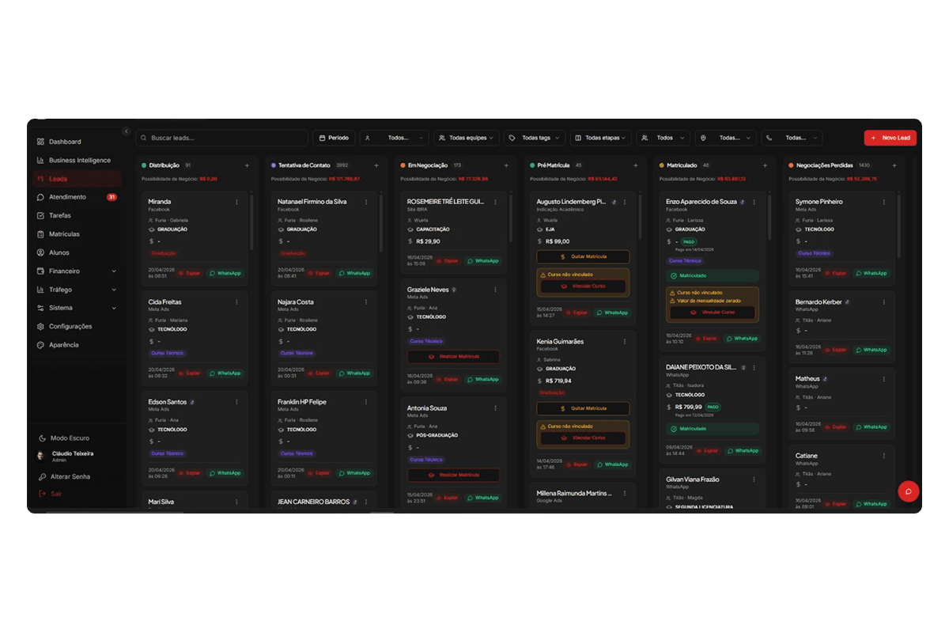Open options menu on Cida Freitas card
This screenshot has width=949, height=633.
tap(236, 301)
